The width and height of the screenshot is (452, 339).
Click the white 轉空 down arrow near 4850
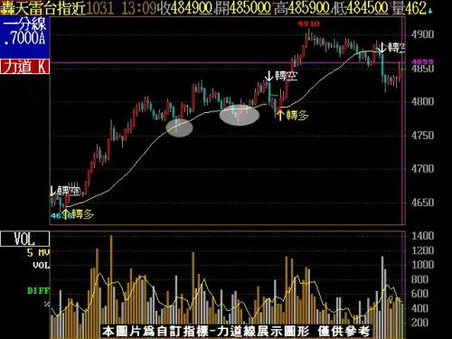tap(268, 76)
